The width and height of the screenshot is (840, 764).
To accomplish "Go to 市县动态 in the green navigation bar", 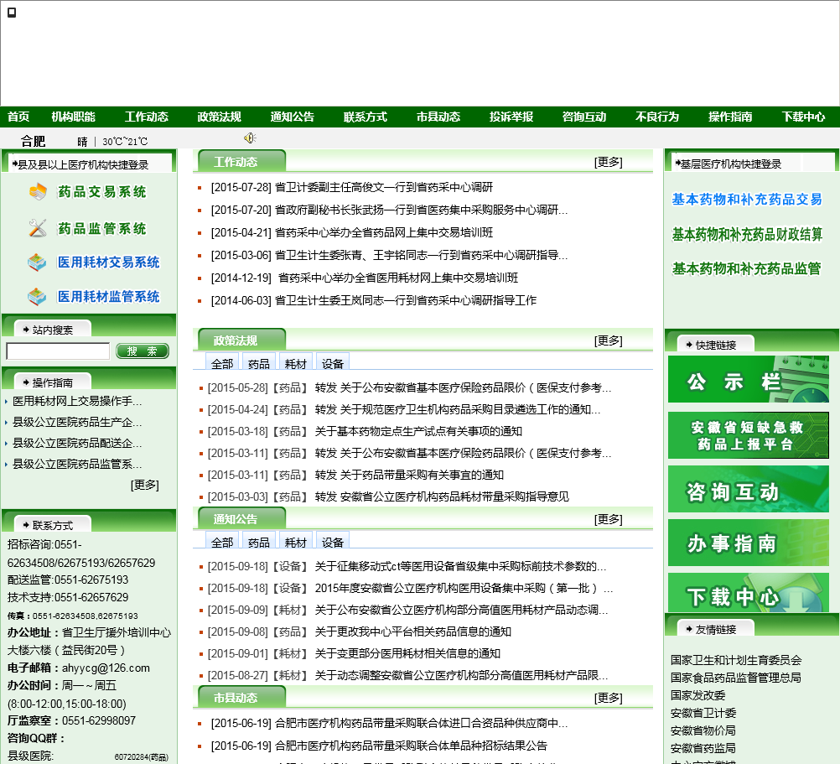I will (x=438, y=117).
